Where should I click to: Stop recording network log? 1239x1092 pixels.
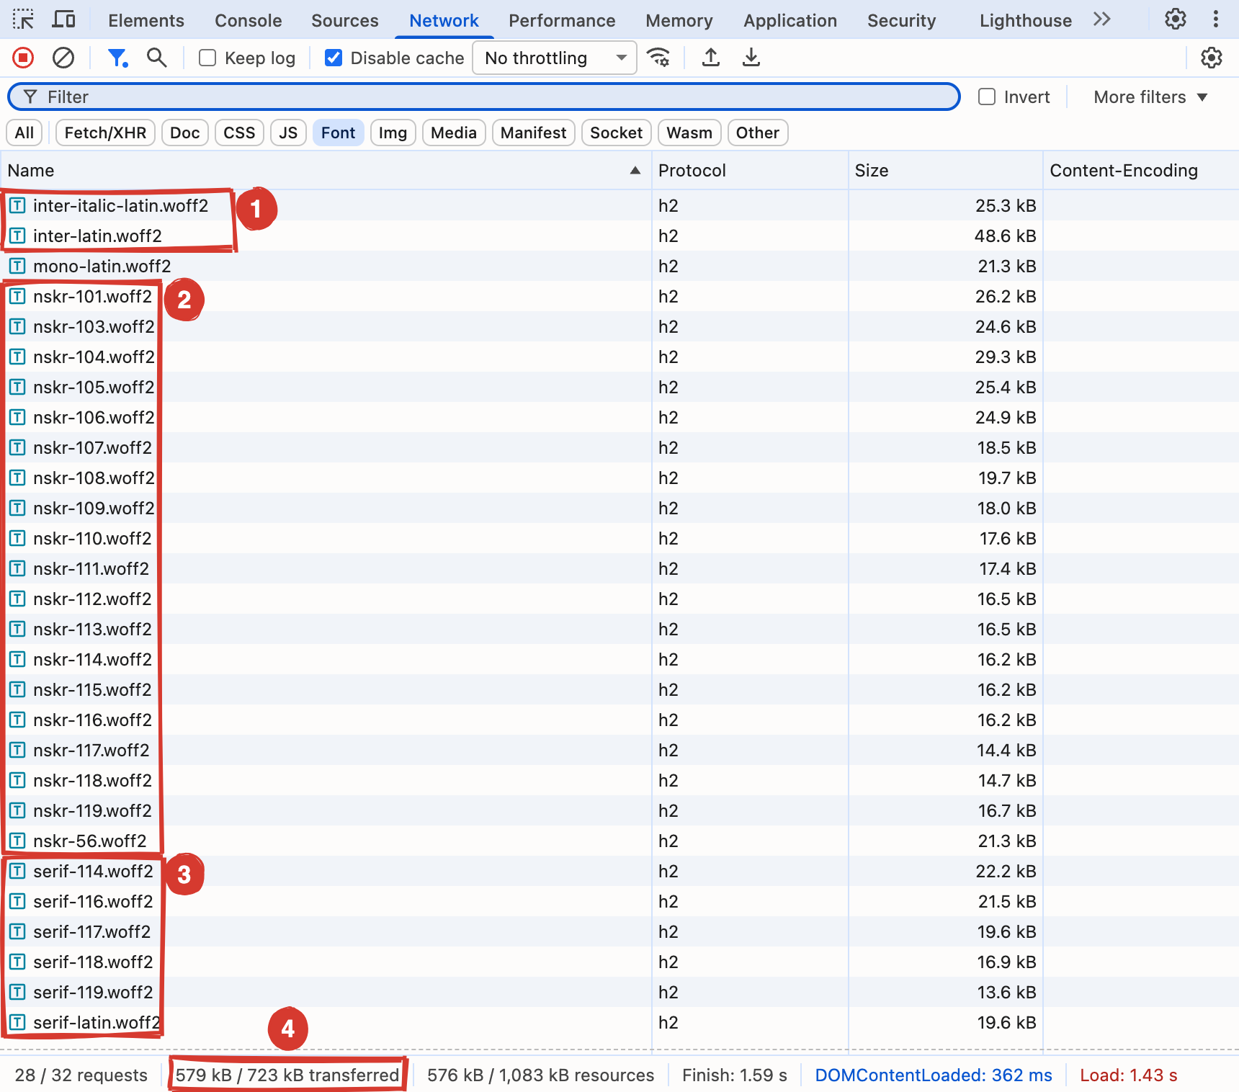pyautogui.click(x=23, y=58)
